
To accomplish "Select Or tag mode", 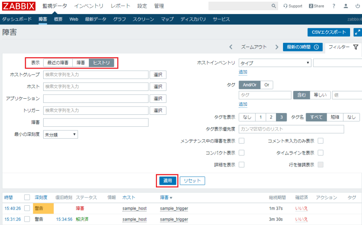I will tap(267, 85).
